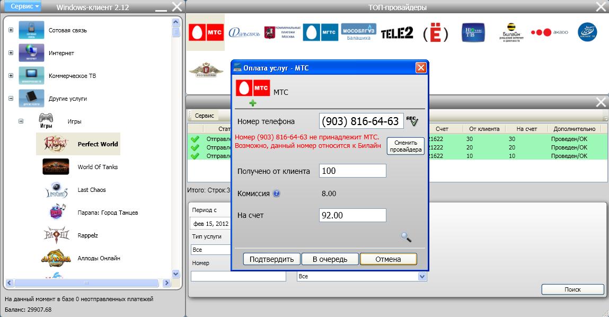
Task: Click the ABC number check icon
Action: click(x=412, y=121)
